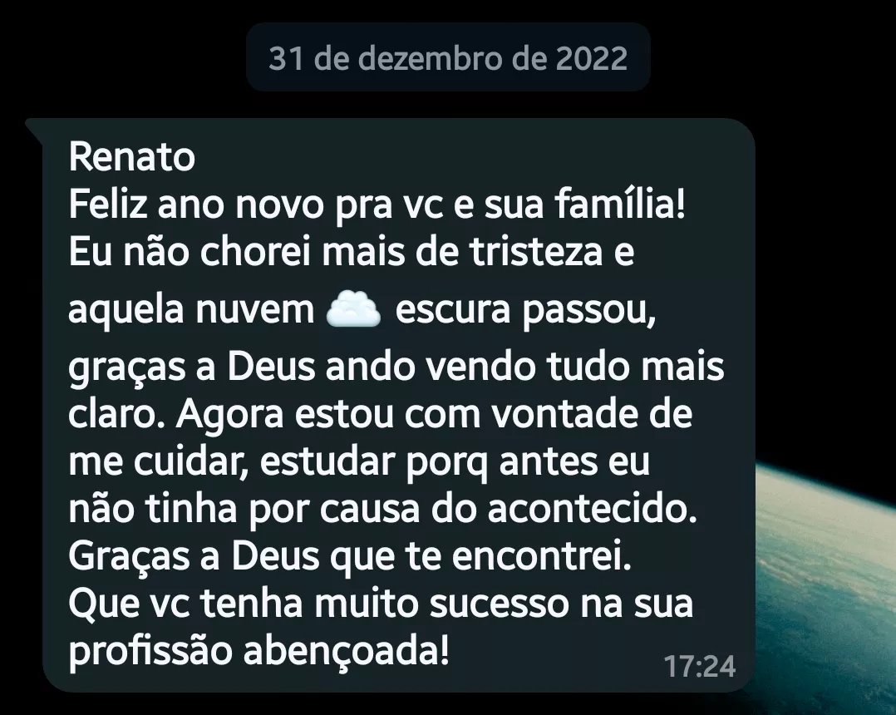Click the word claro. in the message
This screenshot has width=896, height=715.
pyautogui.click(x=116, y=414)
